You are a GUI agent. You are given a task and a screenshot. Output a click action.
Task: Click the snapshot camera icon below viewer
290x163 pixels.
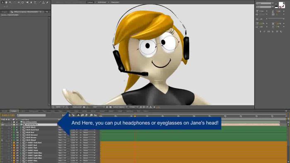pos(84,107)
